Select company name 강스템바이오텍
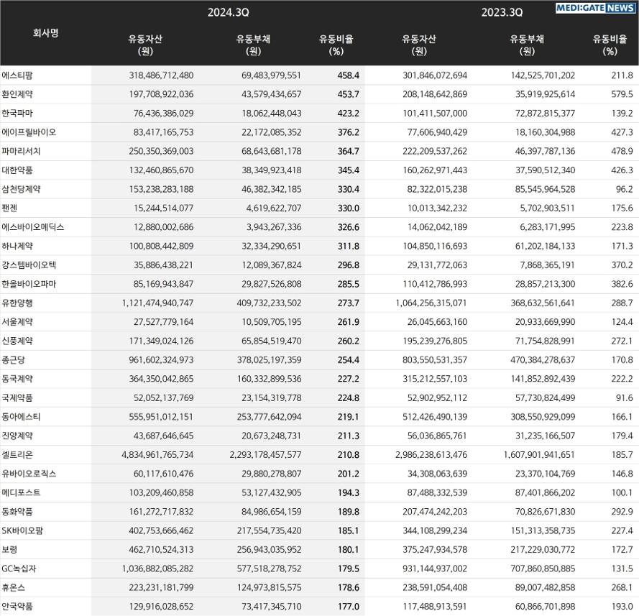The height and width of the screenshot is (616, 639). tap(29, 265)
